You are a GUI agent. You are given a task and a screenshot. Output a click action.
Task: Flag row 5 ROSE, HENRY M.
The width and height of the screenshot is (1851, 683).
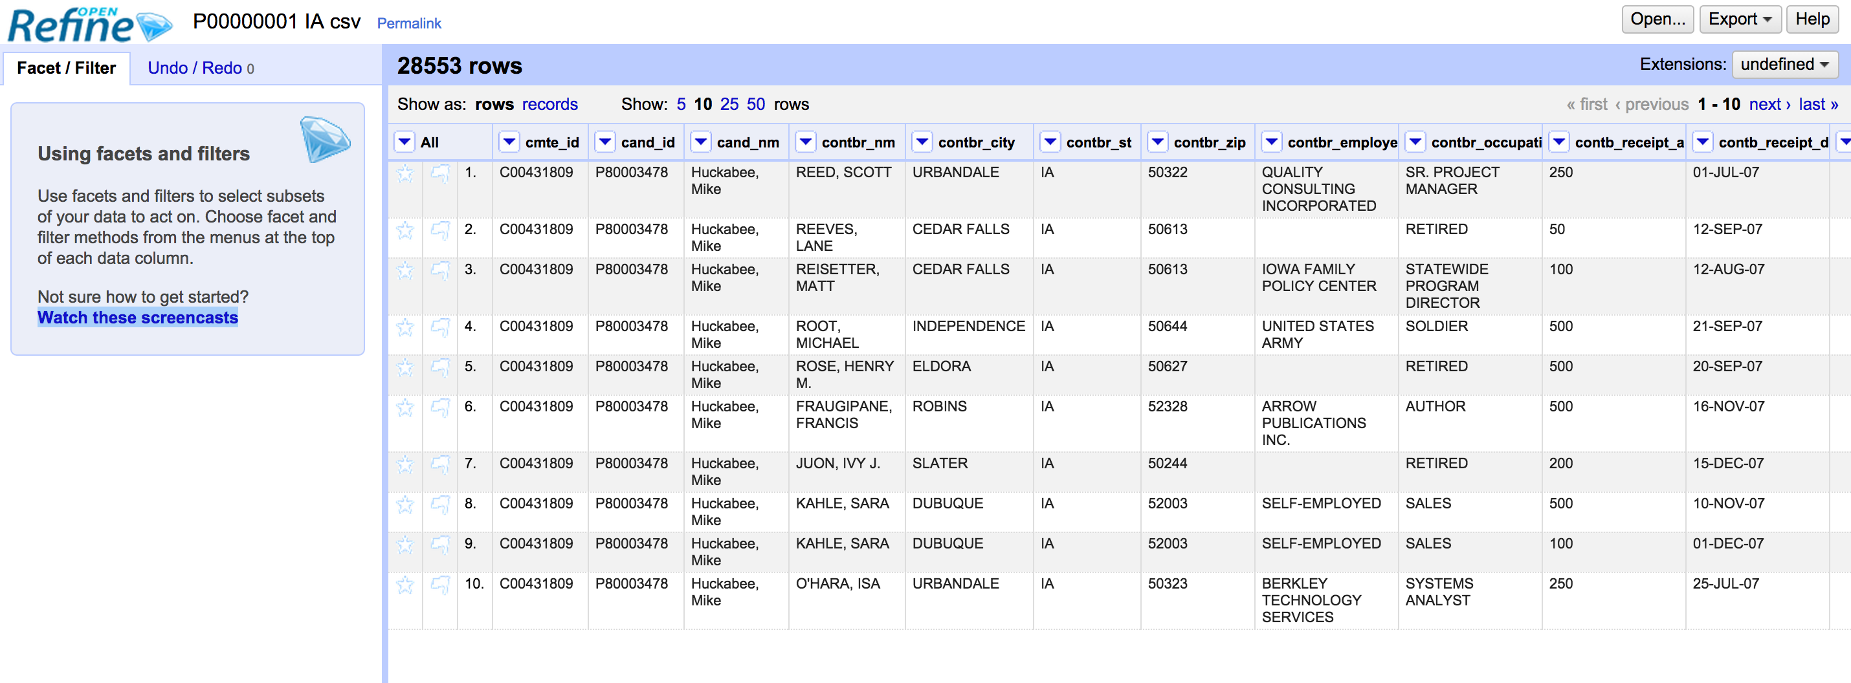(x=439, y=367)
